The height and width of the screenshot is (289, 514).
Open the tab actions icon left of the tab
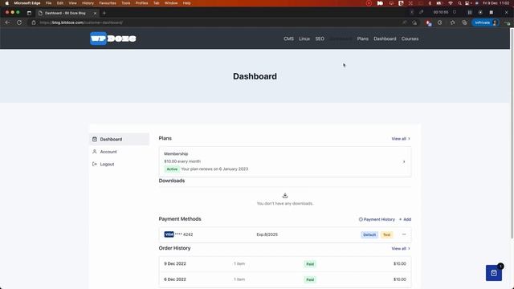click(x=29, y=13)
